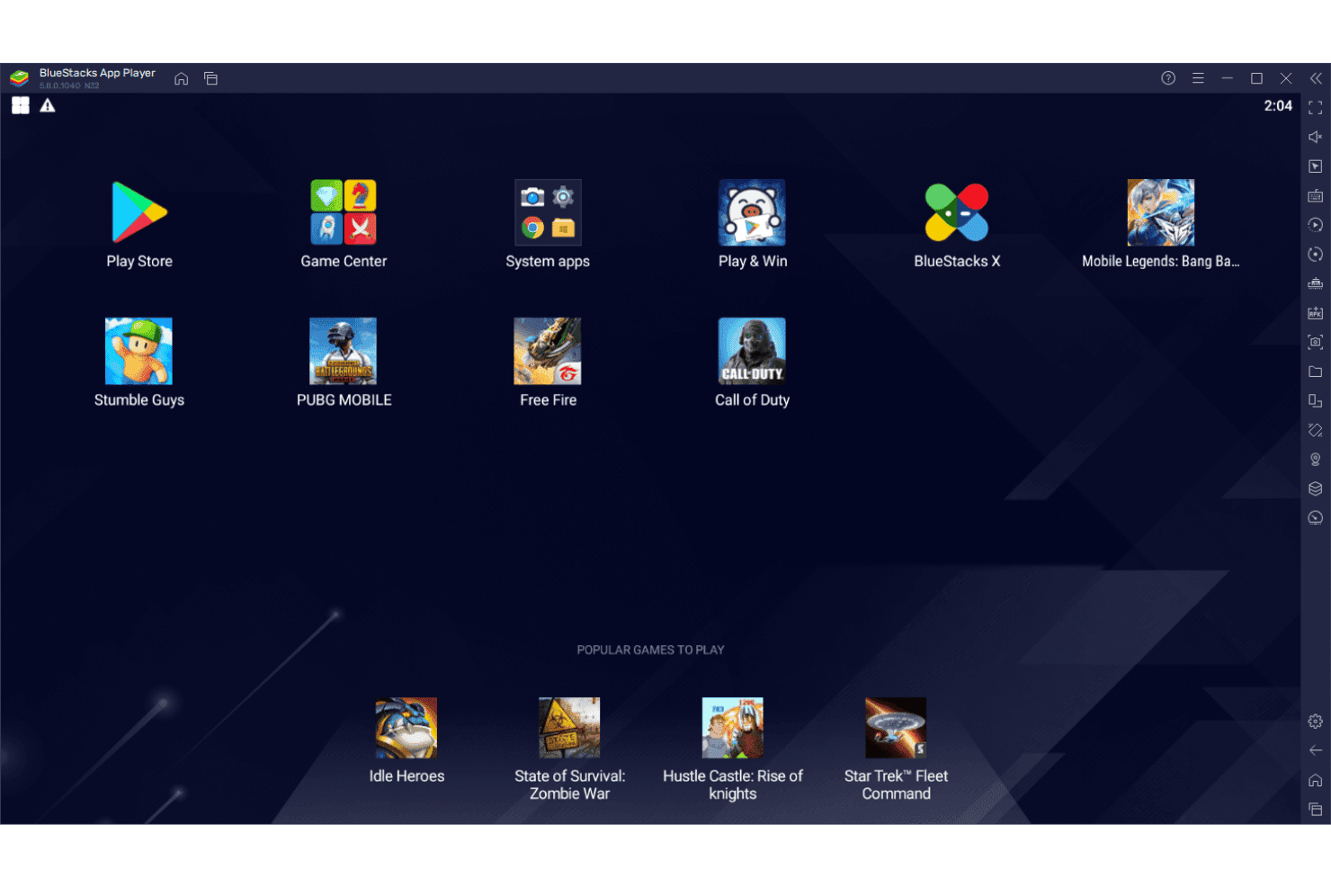Click the back arrow in sidebar
Viewport: 1331px width, 888px height.
[1315, 750]
